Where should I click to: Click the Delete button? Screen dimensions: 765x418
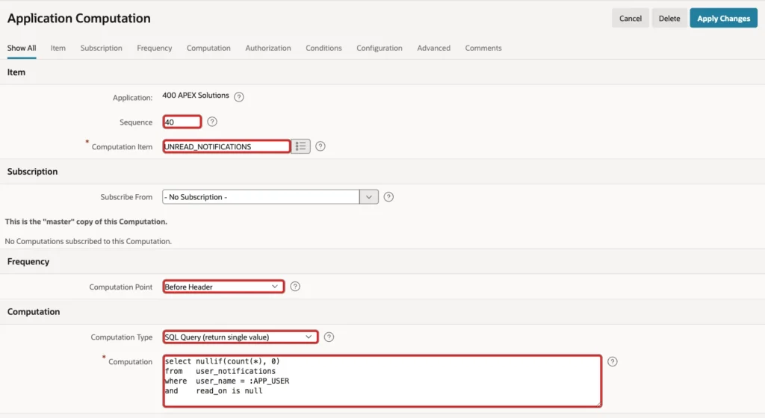coord(669,18)
